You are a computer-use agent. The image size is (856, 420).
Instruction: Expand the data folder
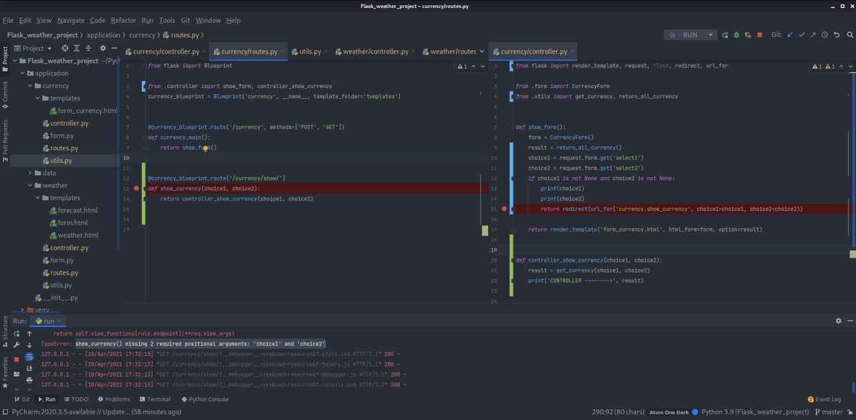tap(30, 173)
